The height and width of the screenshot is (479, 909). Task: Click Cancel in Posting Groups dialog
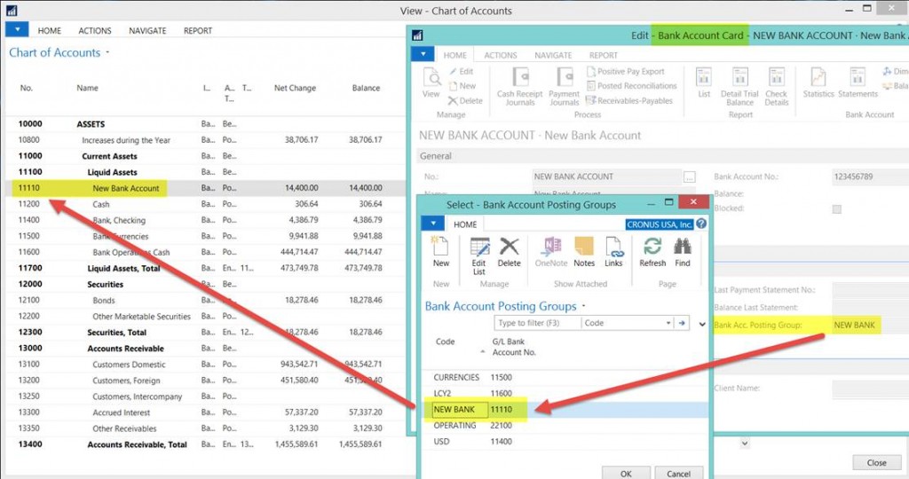point(678,473)
